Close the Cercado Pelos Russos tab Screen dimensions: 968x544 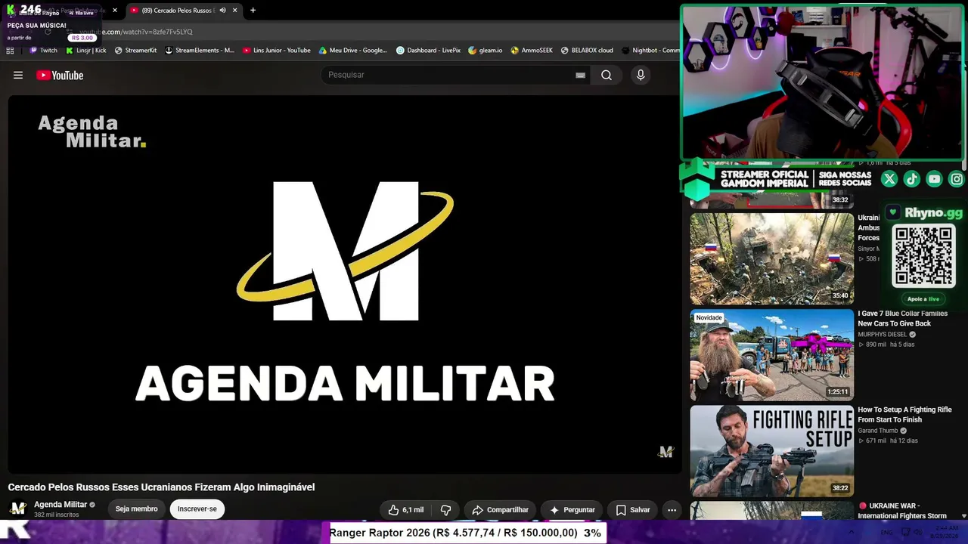tap(234, 10)
